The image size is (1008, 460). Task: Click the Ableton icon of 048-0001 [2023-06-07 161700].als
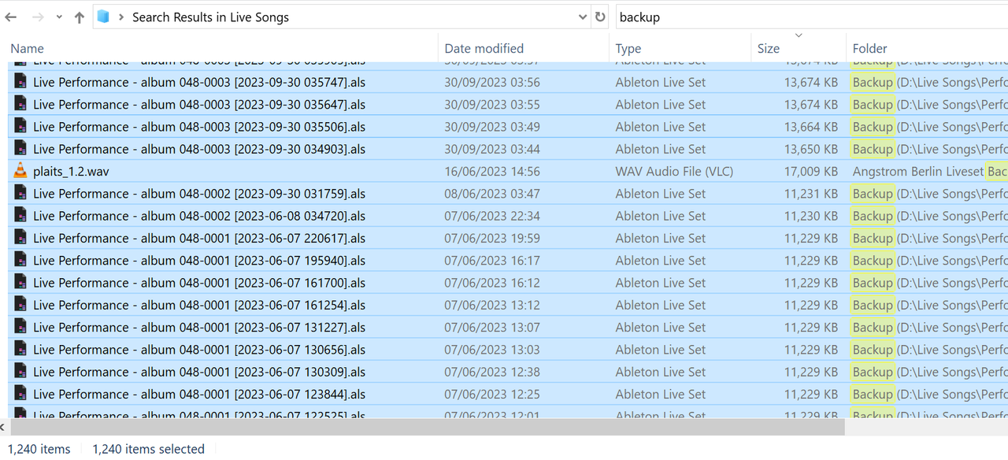[20, 282]
